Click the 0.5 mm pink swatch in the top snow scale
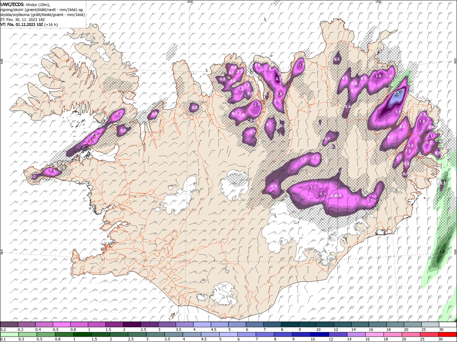This screenshot has height=342, width=457. (62, 325)
